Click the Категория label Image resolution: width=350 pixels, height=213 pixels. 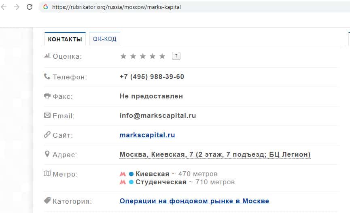72,201
